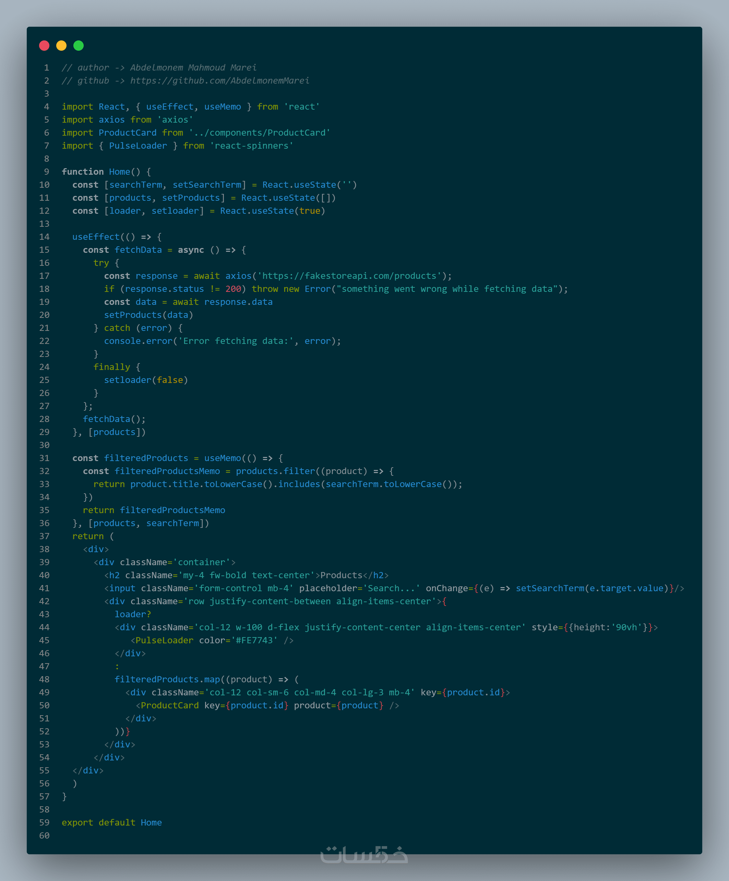This screenshot has height=881, width=729.
Task: Click the author comment on line 1
Action: pyautogui.click(x=159, y=67)
